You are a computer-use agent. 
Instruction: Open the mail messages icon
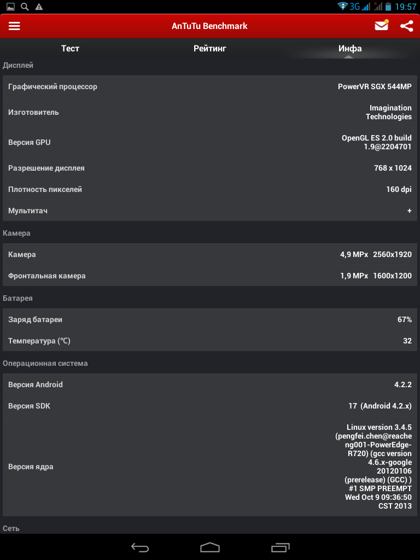click(381, 26)
